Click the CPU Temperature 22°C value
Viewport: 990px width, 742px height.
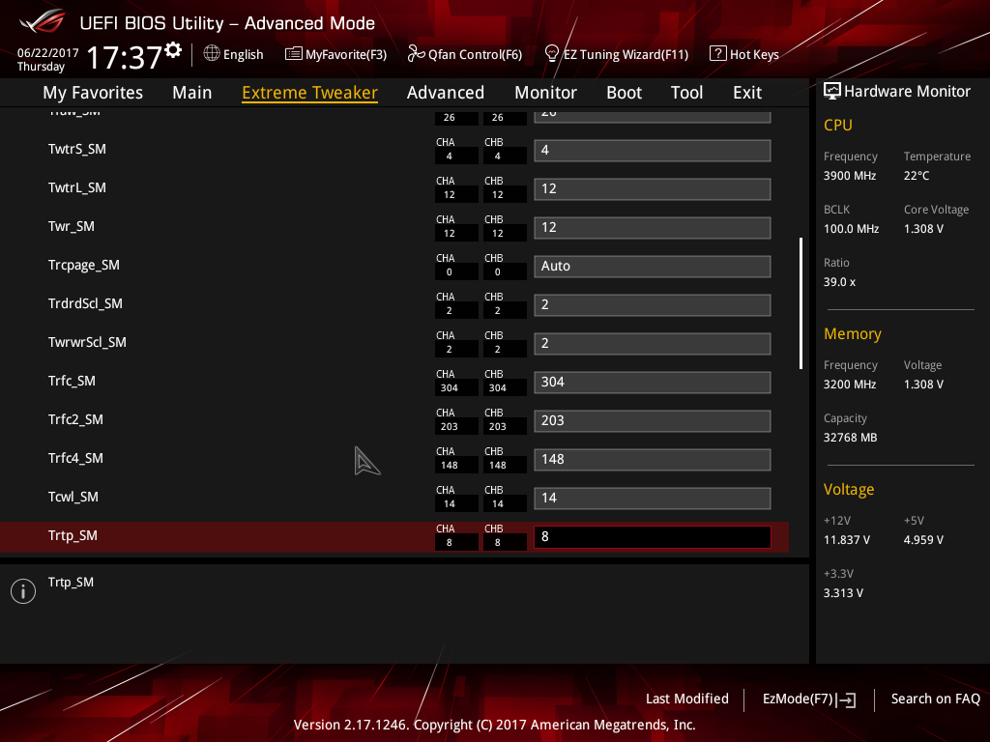tap(917, 176)
